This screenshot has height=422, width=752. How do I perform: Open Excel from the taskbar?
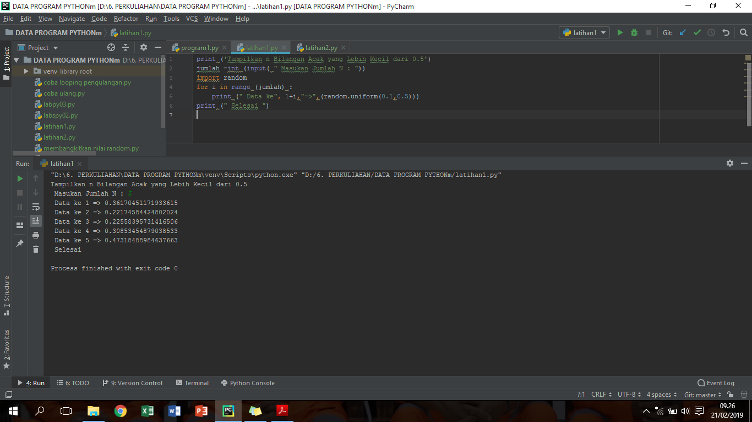tap(148, 410)
